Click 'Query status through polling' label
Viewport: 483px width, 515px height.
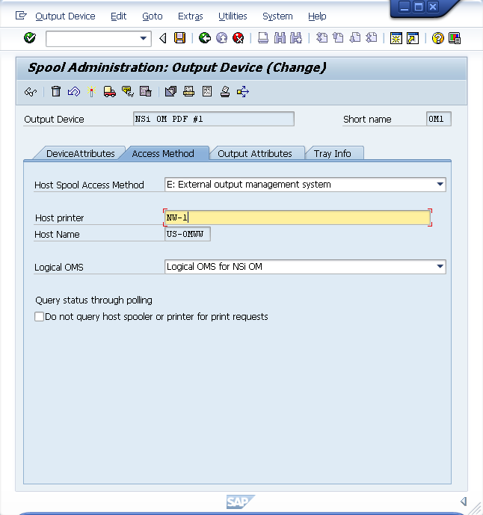point(93,300)
